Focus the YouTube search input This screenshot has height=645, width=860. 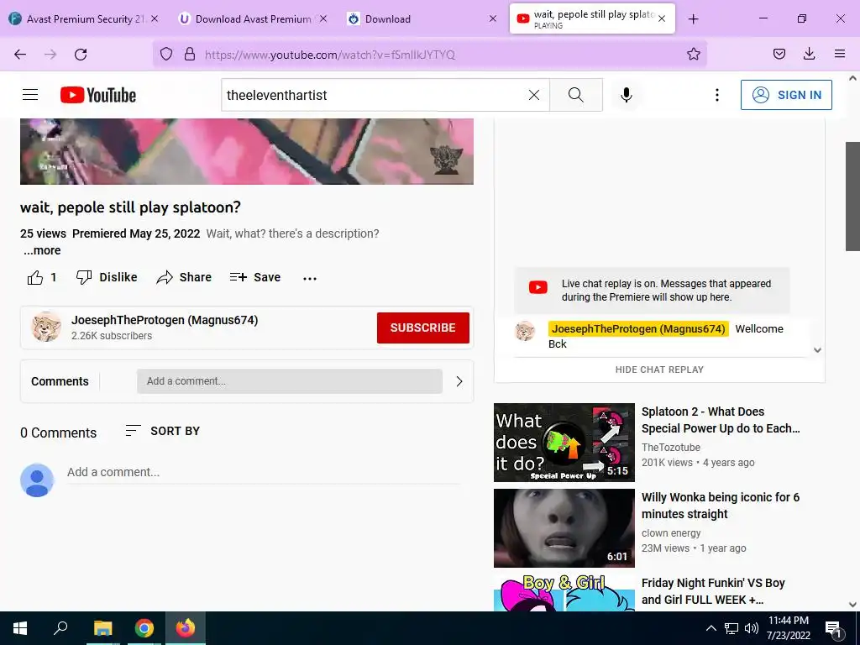click(373, 95)
